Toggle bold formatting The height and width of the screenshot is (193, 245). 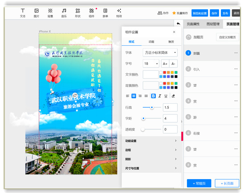click(154, 96)
